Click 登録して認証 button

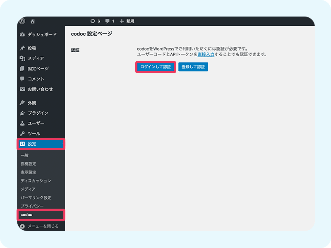point(193,67)
